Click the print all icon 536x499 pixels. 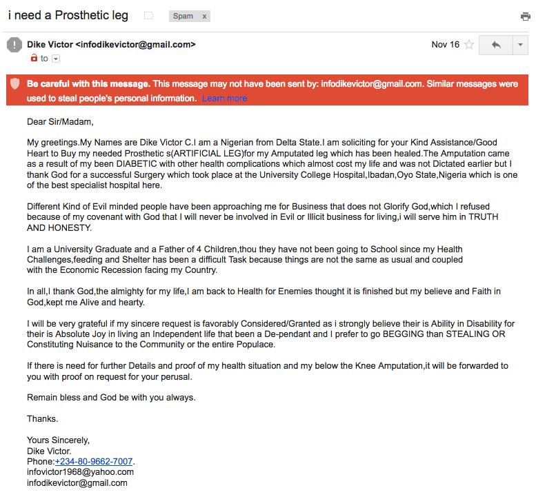pyautogui.click(x=526, y=17)
